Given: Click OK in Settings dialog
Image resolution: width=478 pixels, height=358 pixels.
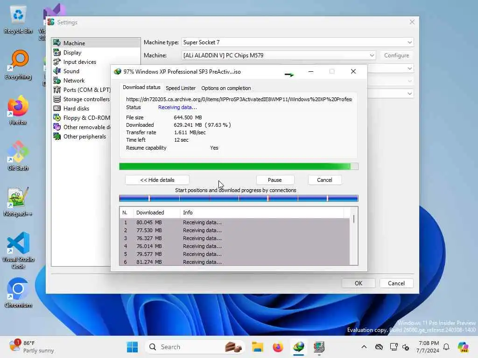Looking at the screenshot, I should click(358, 283).
